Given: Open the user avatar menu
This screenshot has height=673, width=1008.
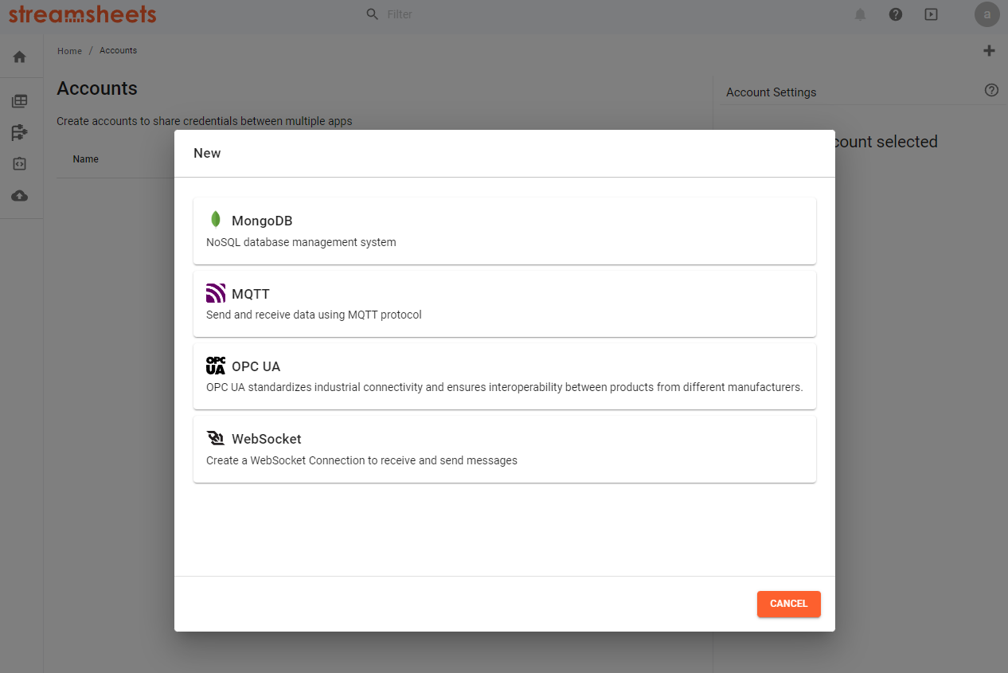Looking at the screenshot, I should tap(987, 14).
